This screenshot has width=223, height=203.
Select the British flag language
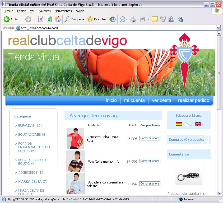[198, 124]
